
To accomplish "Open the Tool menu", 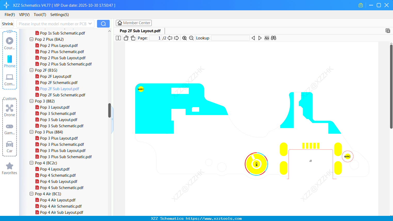I will [x=40, y=15].
